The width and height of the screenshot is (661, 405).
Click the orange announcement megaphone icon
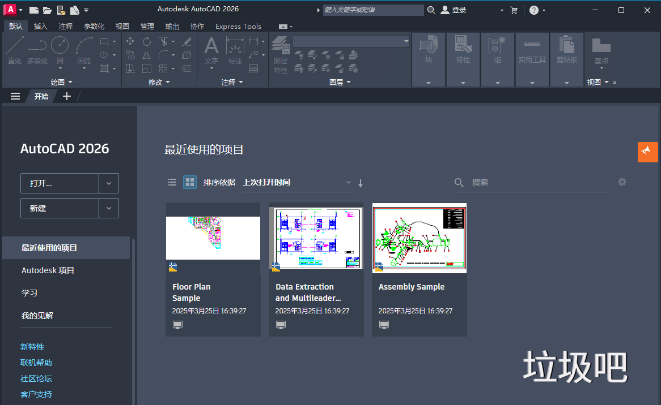click(x=647, y=152)
